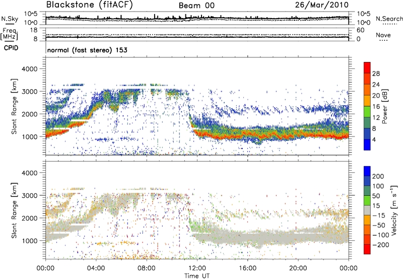Click the velocity scale value '-15'
403x279 pixels.
pos(379,216)
